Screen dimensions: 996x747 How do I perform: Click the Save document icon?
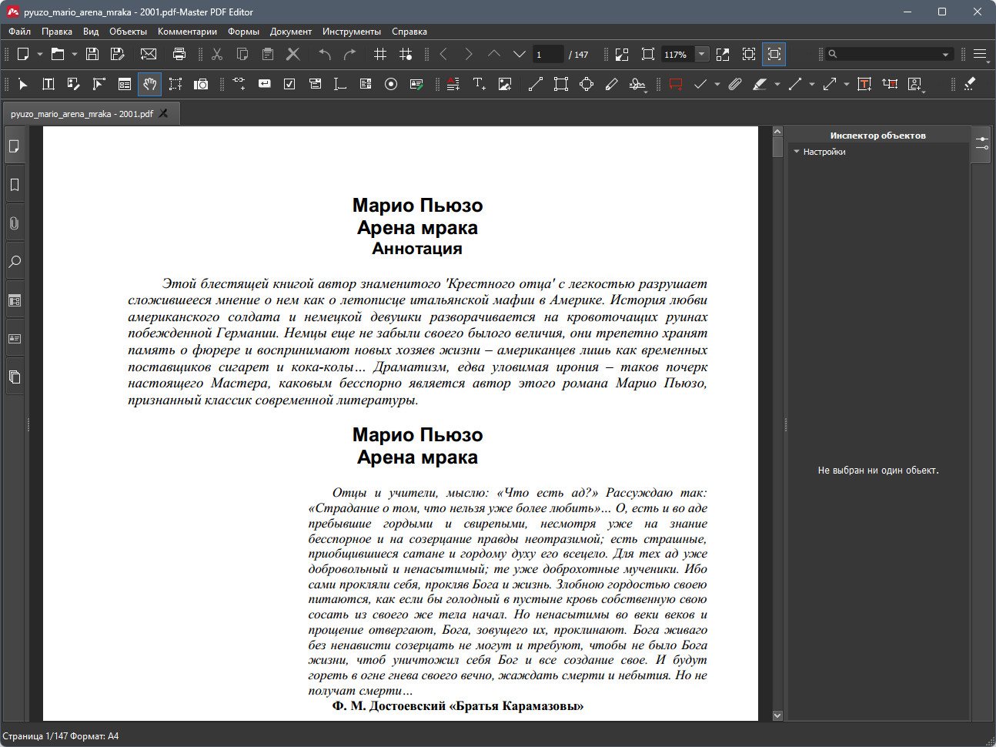tap(92, 54)
